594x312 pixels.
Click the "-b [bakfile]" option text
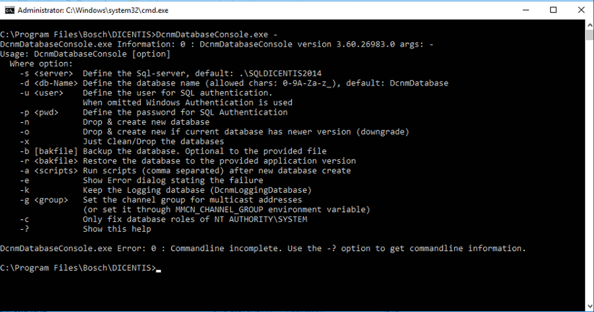[49, 151]
